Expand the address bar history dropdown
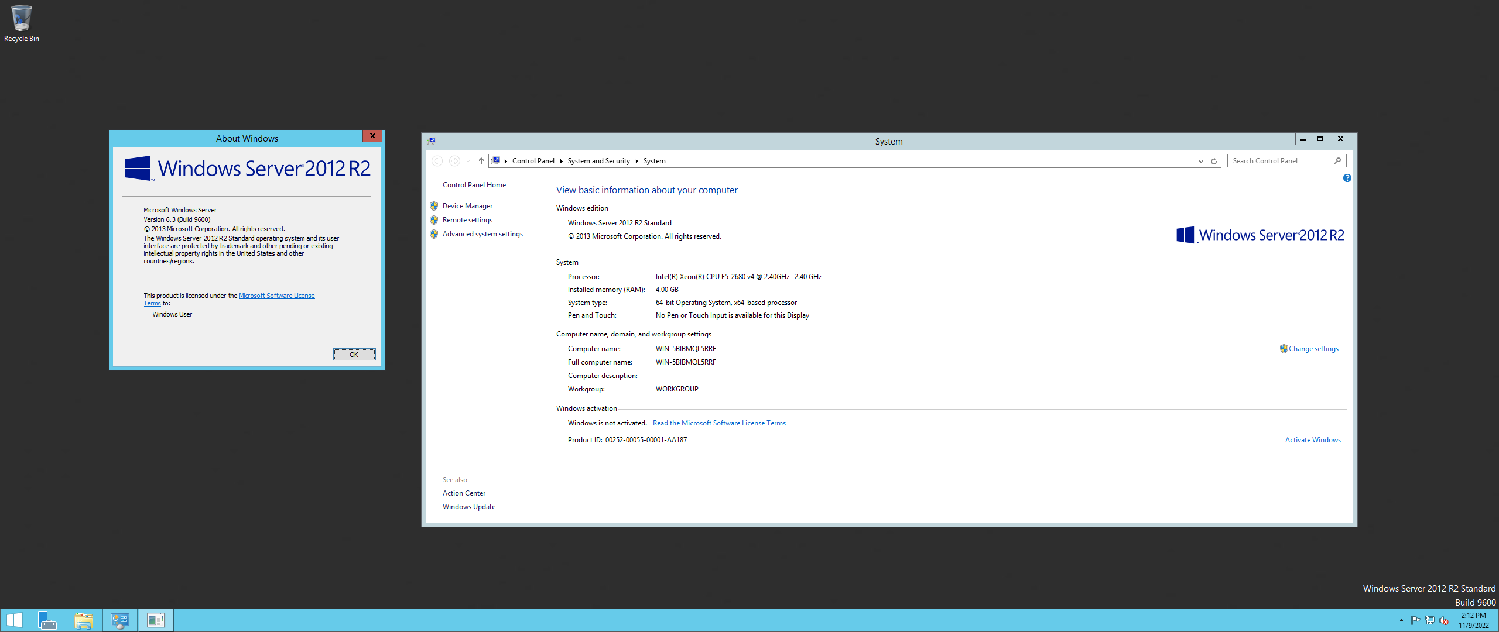This screenshot has width=1499, height=632. pos(1201,161)
